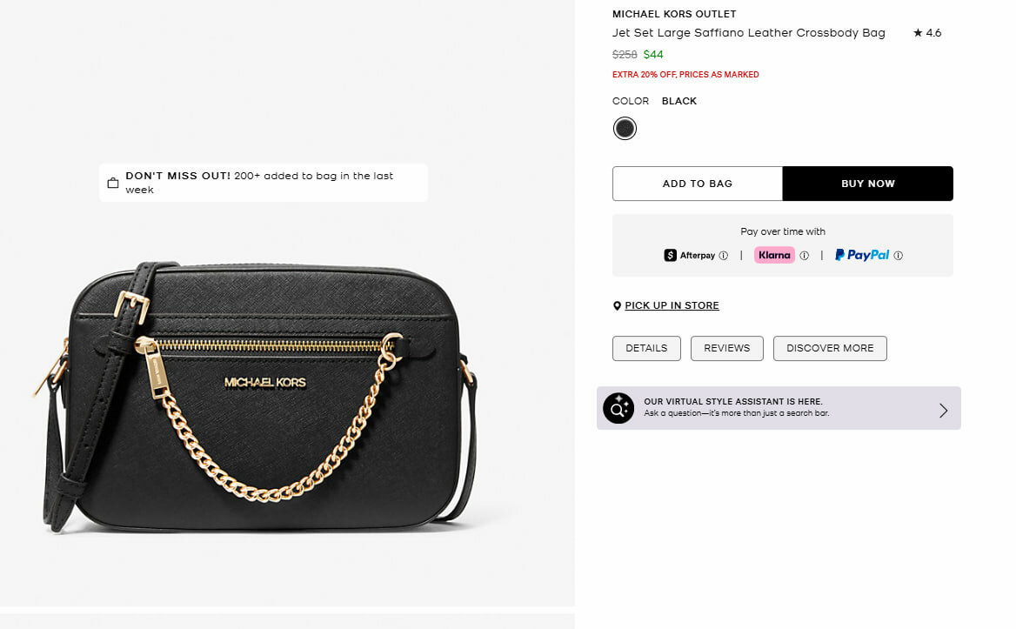Click the shopping bag icon in banner

112,183
